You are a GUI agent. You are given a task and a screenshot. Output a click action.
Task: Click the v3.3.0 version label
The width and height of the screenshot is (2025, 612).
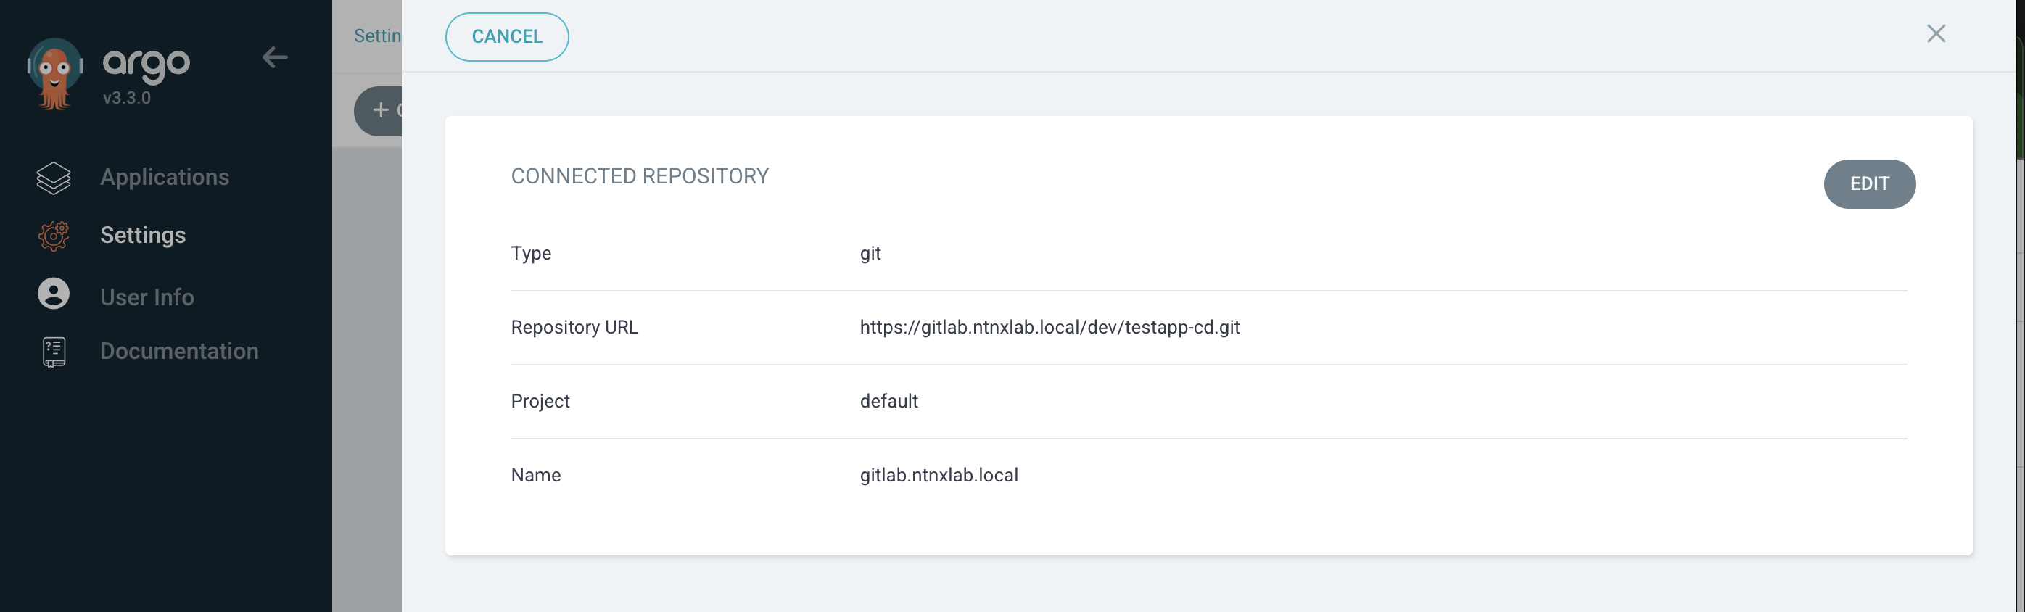click(126, 98)
